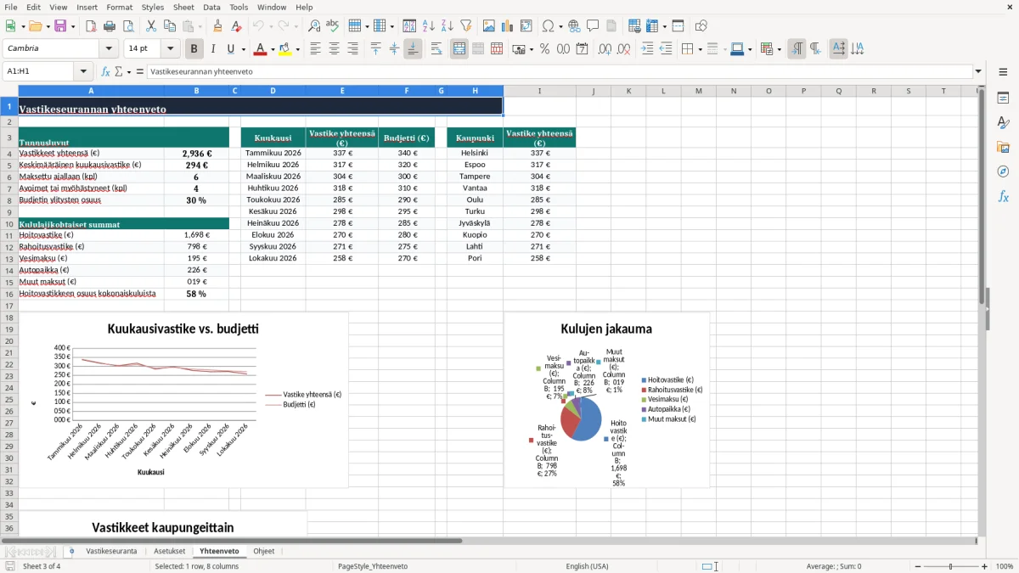This screenshot has width=1019, height=573.
Task: Insert a pivot table
Action: tap(526, 26)
